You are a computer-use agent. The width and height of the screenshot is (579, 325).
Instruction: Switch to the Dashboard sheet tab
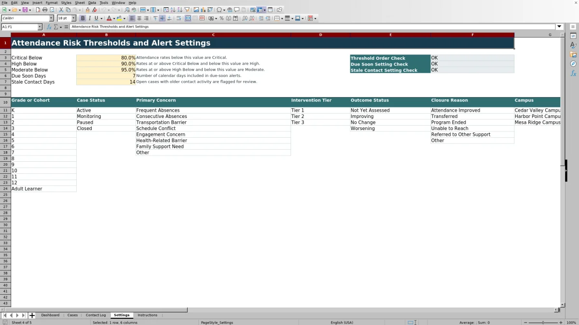[50, 315]
